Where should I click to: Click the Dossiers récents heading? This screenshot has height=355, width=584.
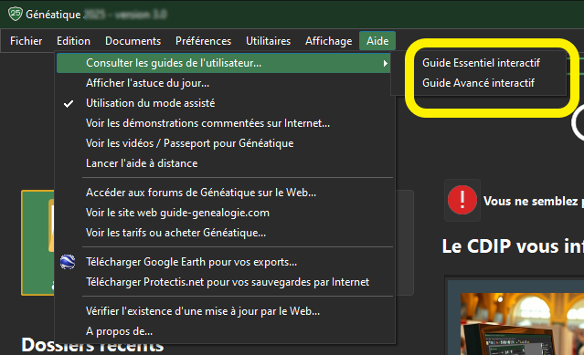pos(92,345)
